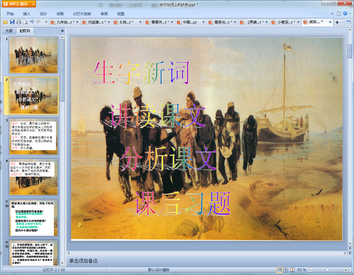
Task: Click the 课后习题 WordArt on slide
Action: click(x=182, y=203)
